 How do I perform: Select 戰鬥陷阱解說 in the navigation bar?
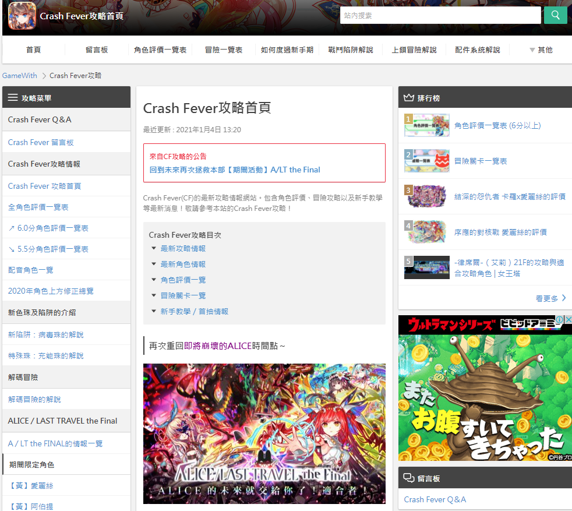pos(351,50)
